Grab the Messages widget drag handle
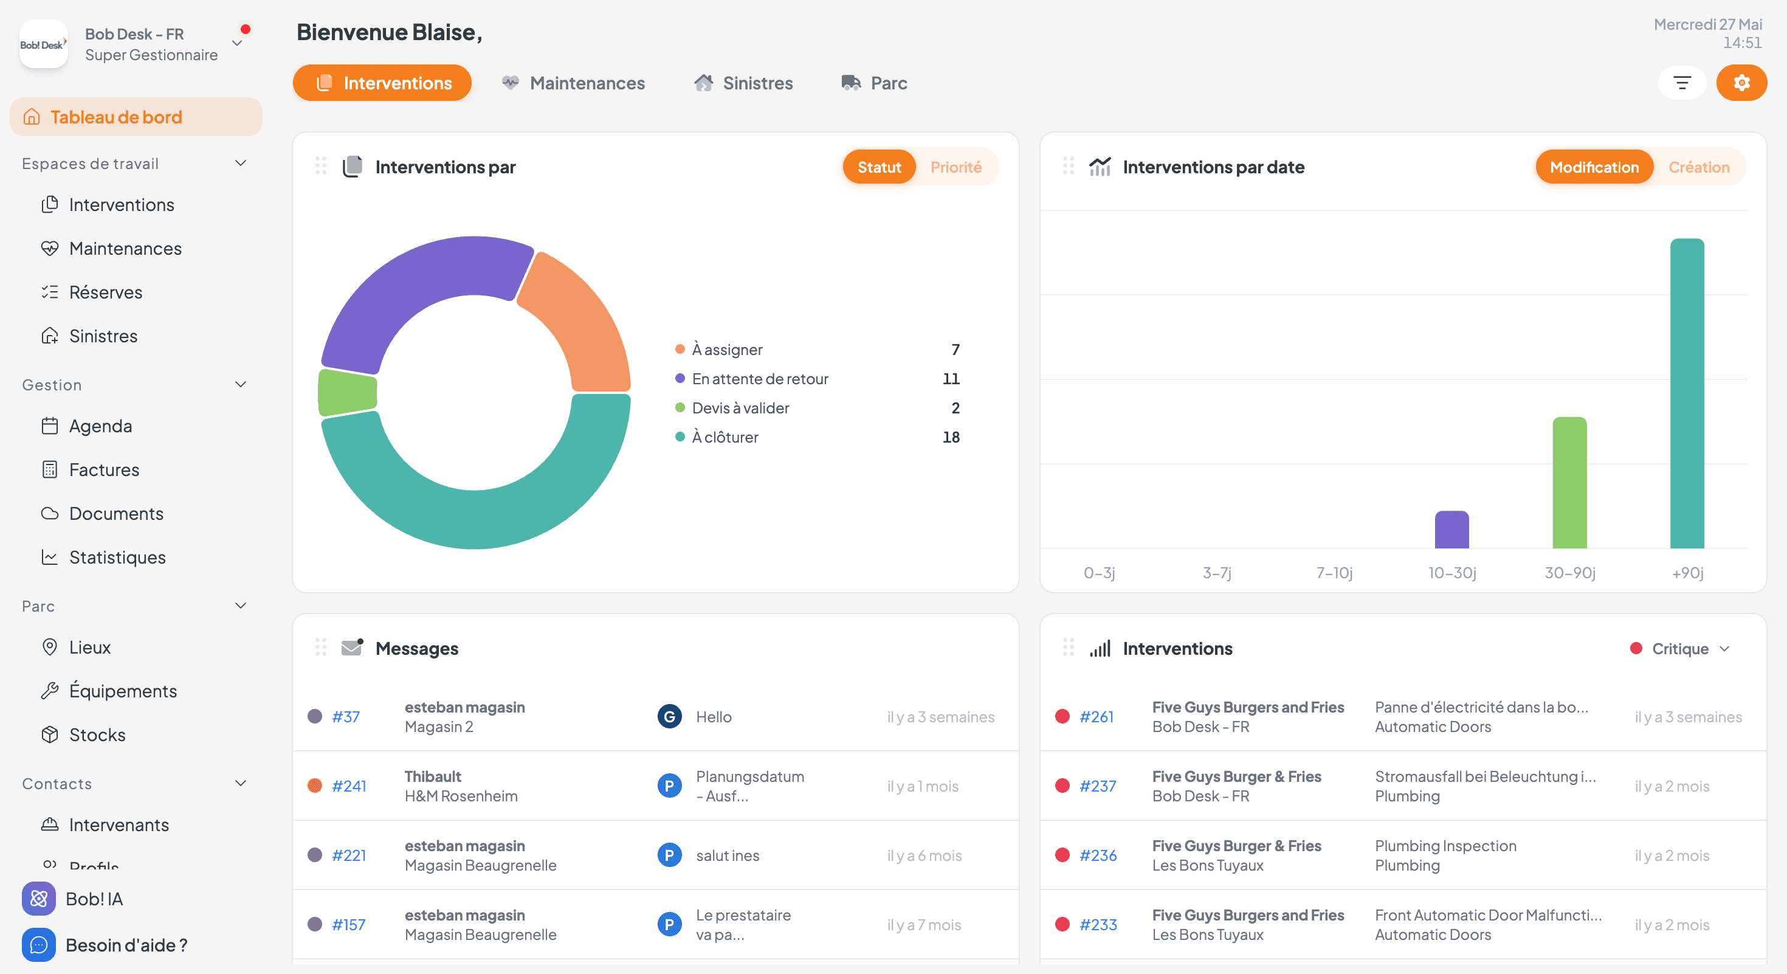The image size is (1787, 974). click(x=320, y=648)
